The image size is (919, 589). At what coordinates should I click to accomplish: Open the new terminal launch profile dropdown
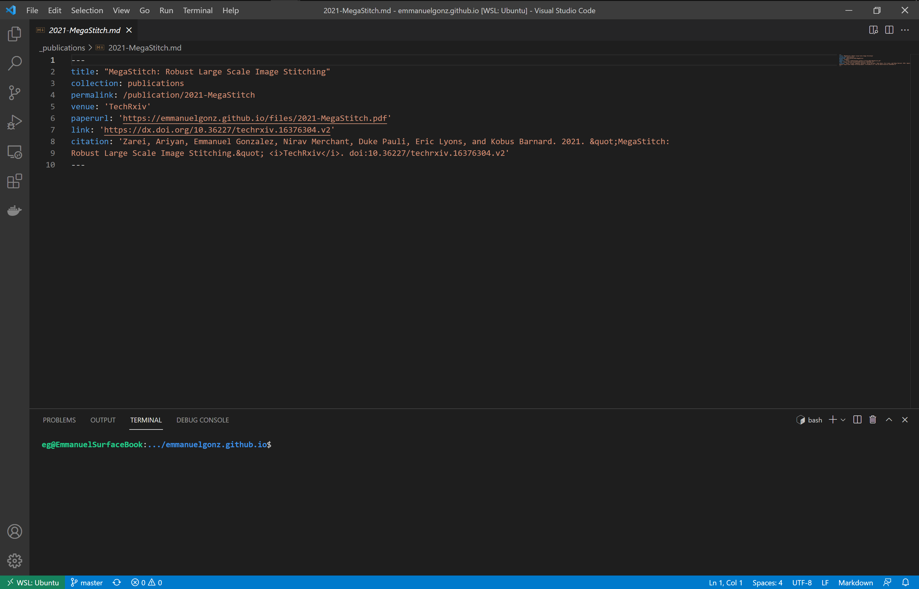pos(843,420)
